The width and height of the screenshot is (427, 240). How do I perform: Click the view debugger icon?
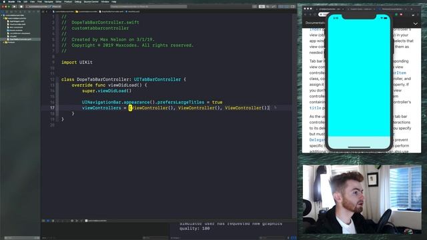pyautogui.click(x=72, y=221)
